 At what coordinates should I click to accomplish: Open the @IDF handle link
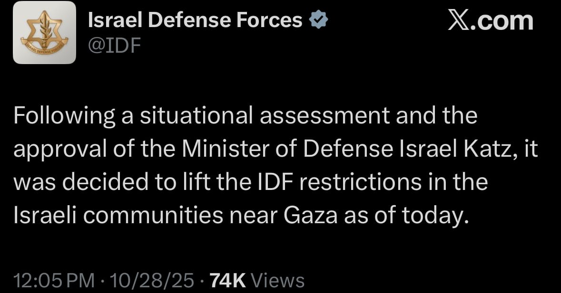click(114, 46)
